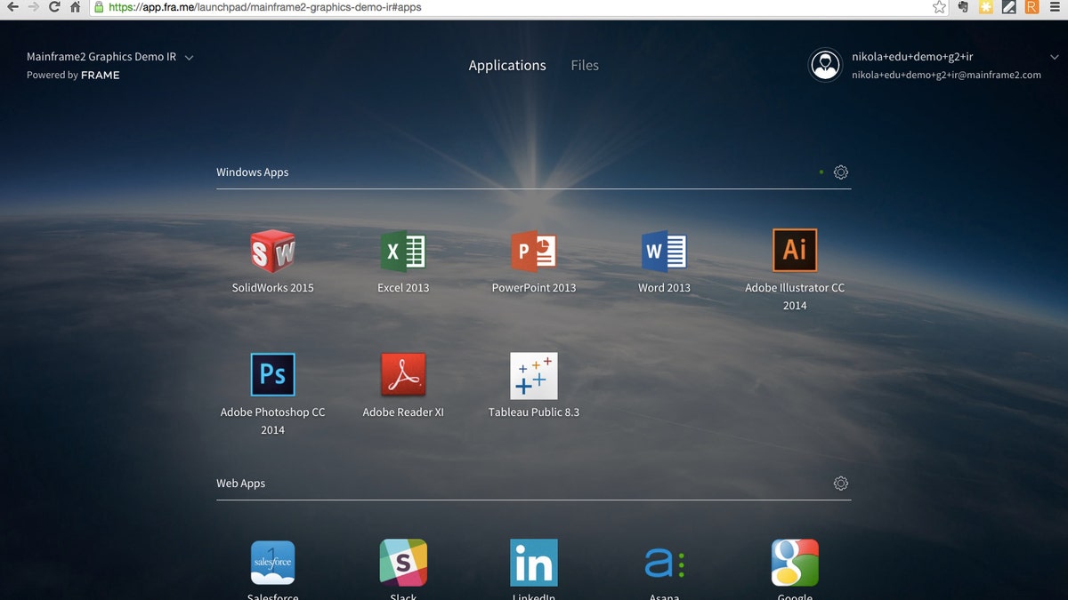Click the Word 2013 label
The image size is (1068, 600).
[x=664, y=288]
